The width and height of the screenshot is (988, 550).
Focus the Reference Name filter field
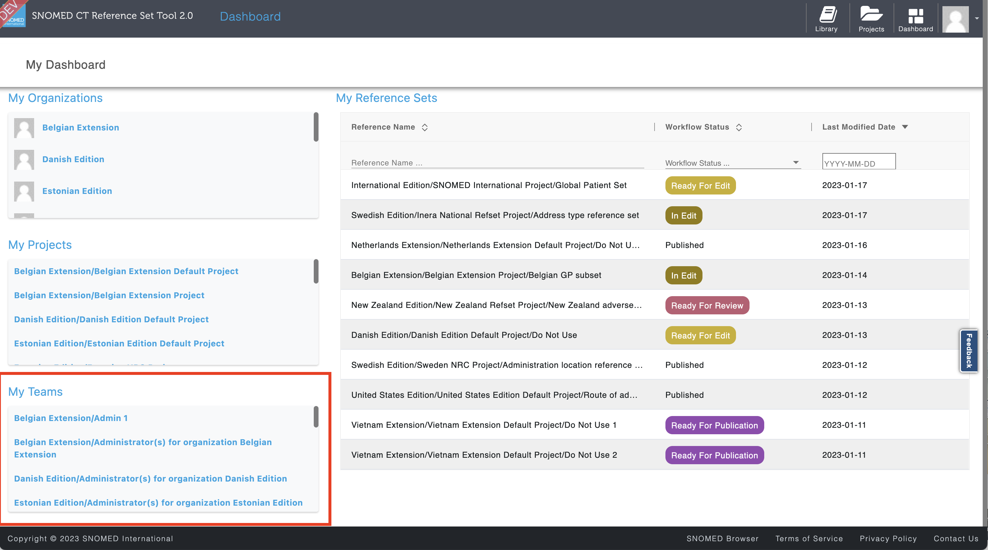(x=498, y=163)
